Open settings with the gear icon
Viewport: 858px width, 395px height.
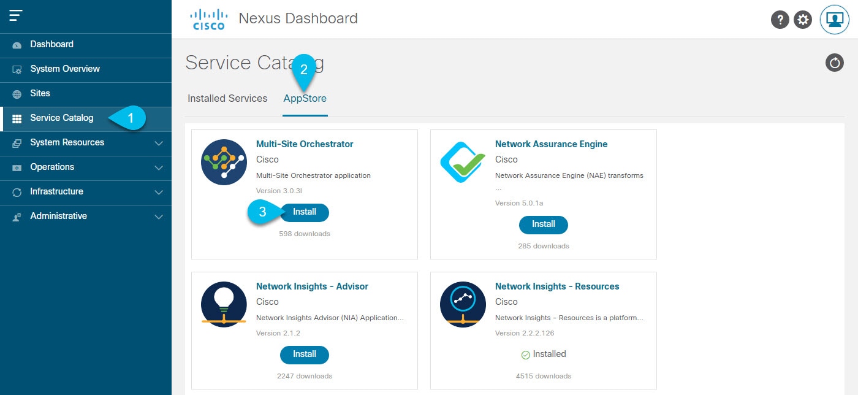click(x=803, y=20)
